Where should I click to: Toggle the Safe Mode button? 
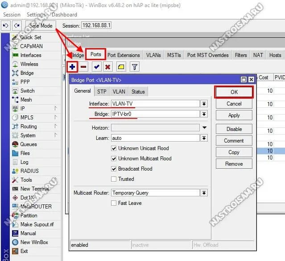tap(41, 25)
